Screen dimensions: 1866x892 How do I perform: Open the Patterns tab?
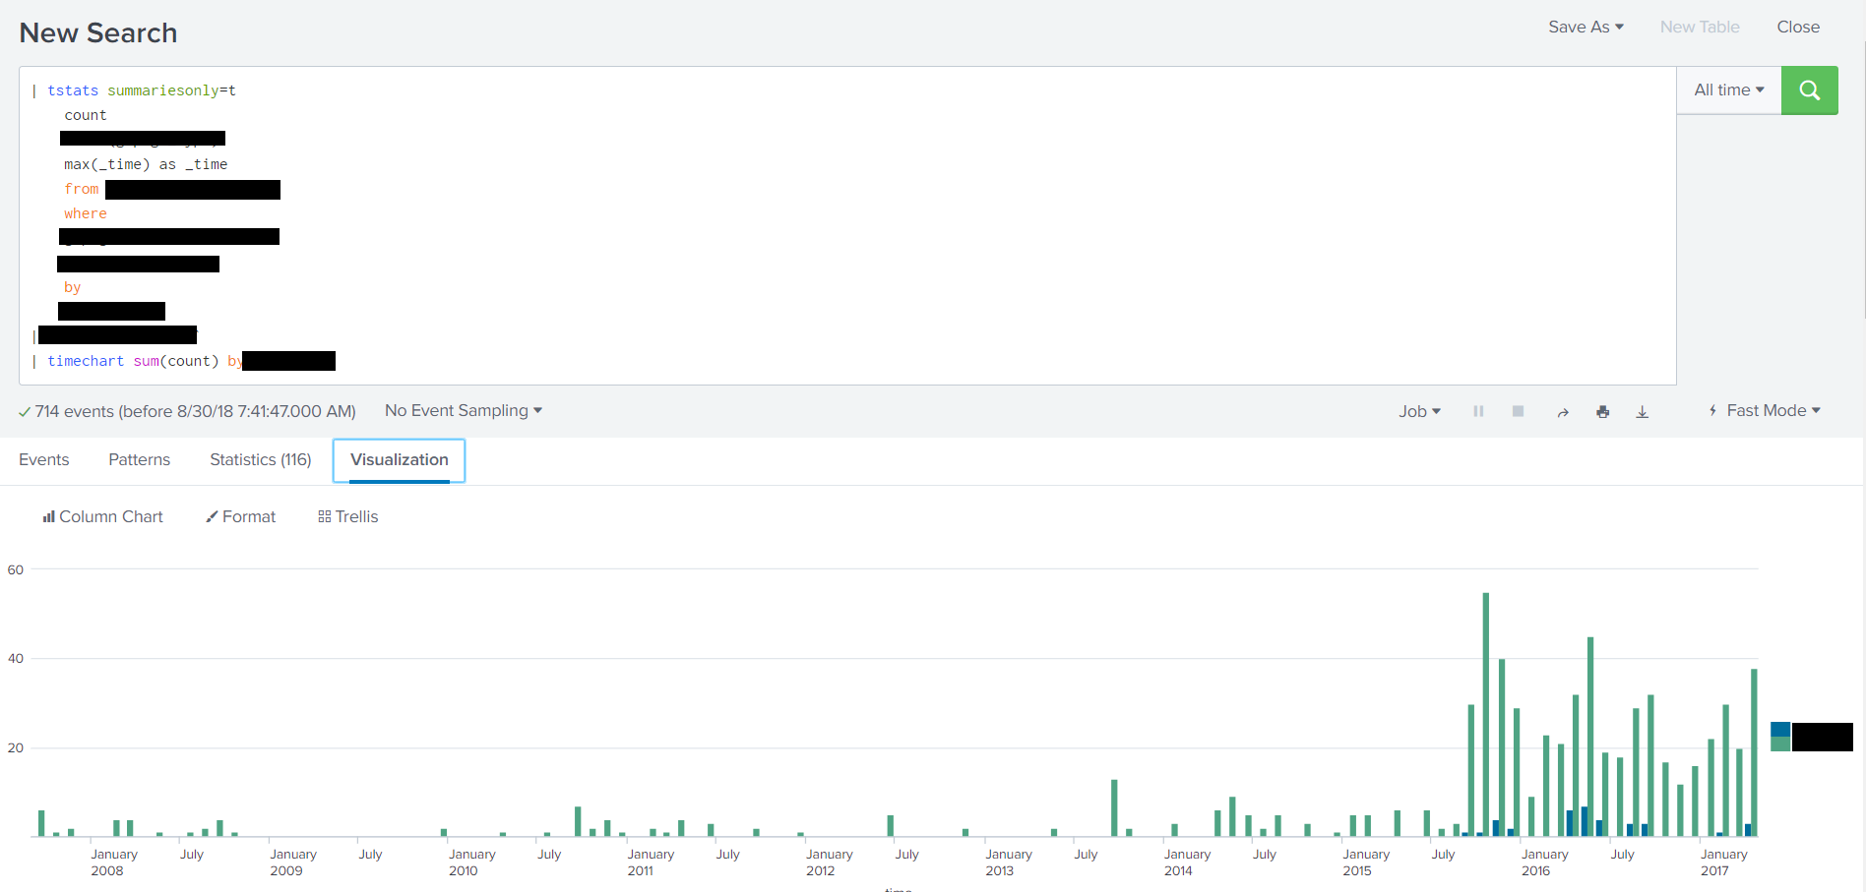(x=138, y=459)
